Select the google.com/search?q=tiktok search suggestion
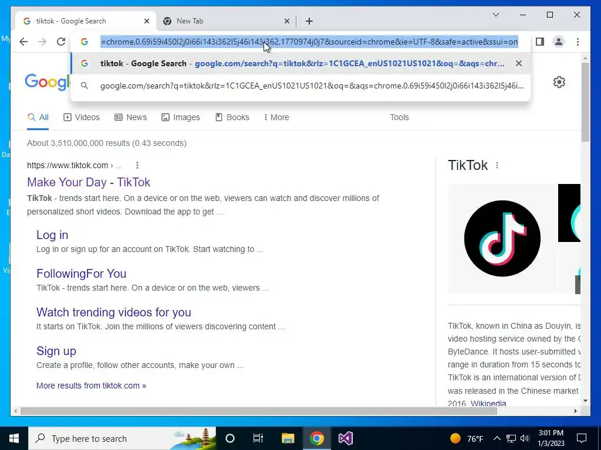The height and width of the screenshot is (450, 601). point(300,86)
